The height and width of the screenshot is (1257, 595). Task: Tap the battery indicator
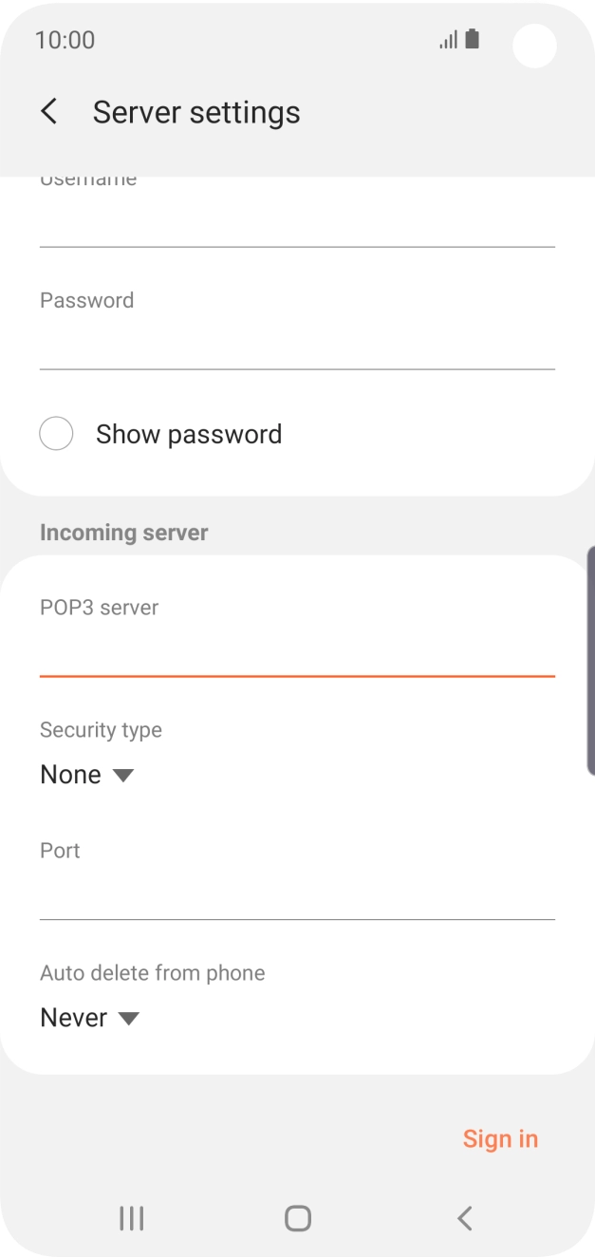click(x=471, y=39)
